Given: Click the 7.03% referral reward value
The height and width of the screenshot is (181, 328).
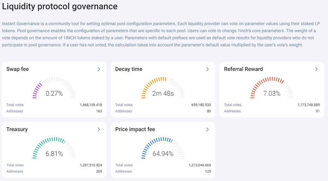Looking at the screenshot, I should click(272, 94).
